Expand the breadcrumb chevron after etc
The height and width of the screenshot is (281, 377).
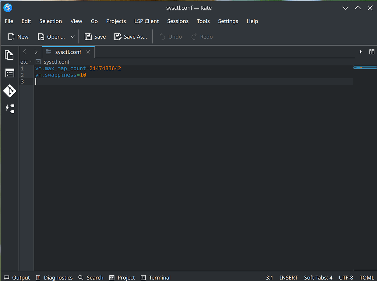coord(31,61)
